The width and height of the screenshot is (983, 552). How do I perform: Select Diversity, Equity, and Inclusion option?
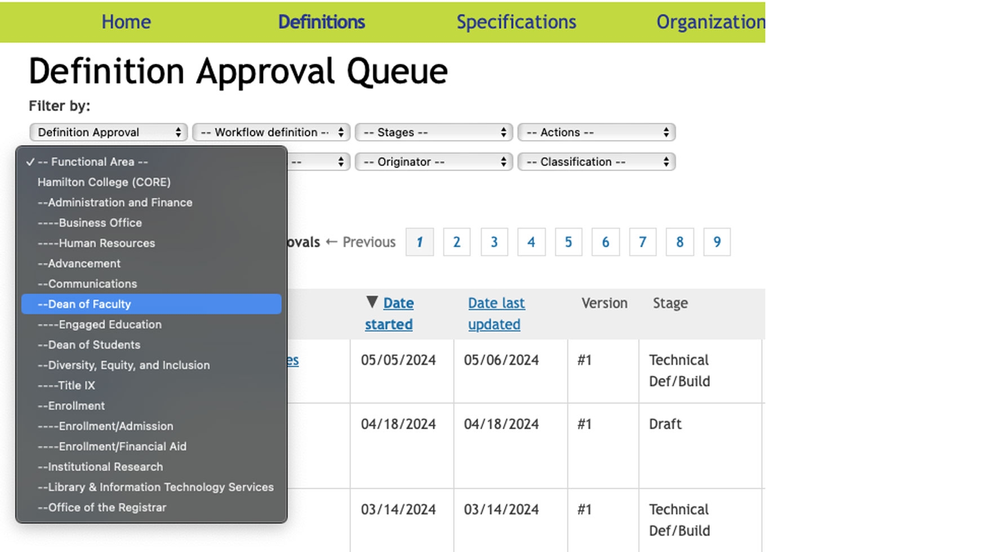pyautogui.click(x=151, y=365)
